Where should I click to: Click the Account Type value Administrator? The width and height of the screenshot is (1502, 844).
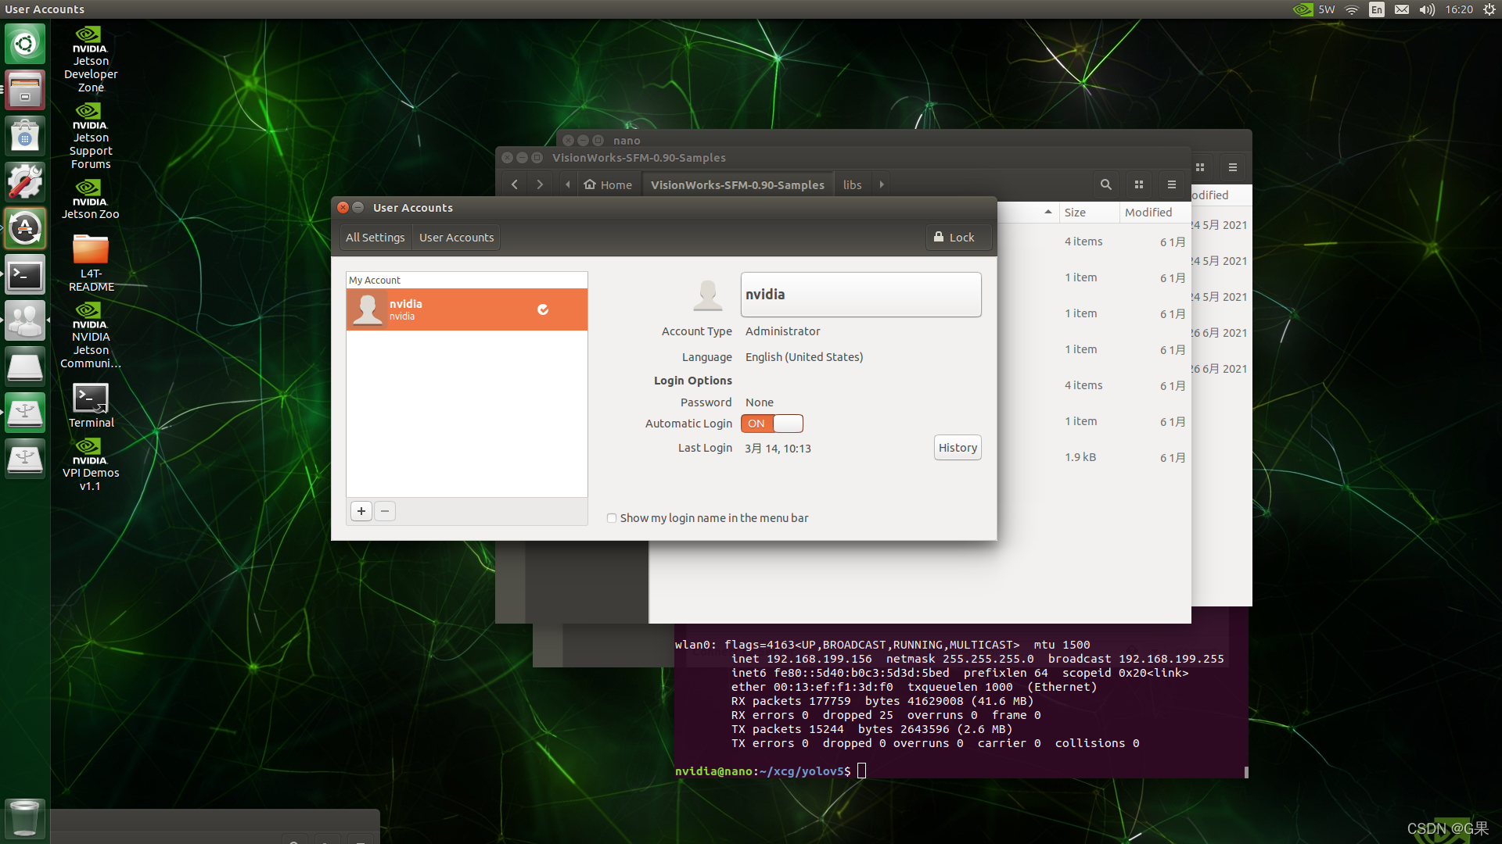point(782,331)
